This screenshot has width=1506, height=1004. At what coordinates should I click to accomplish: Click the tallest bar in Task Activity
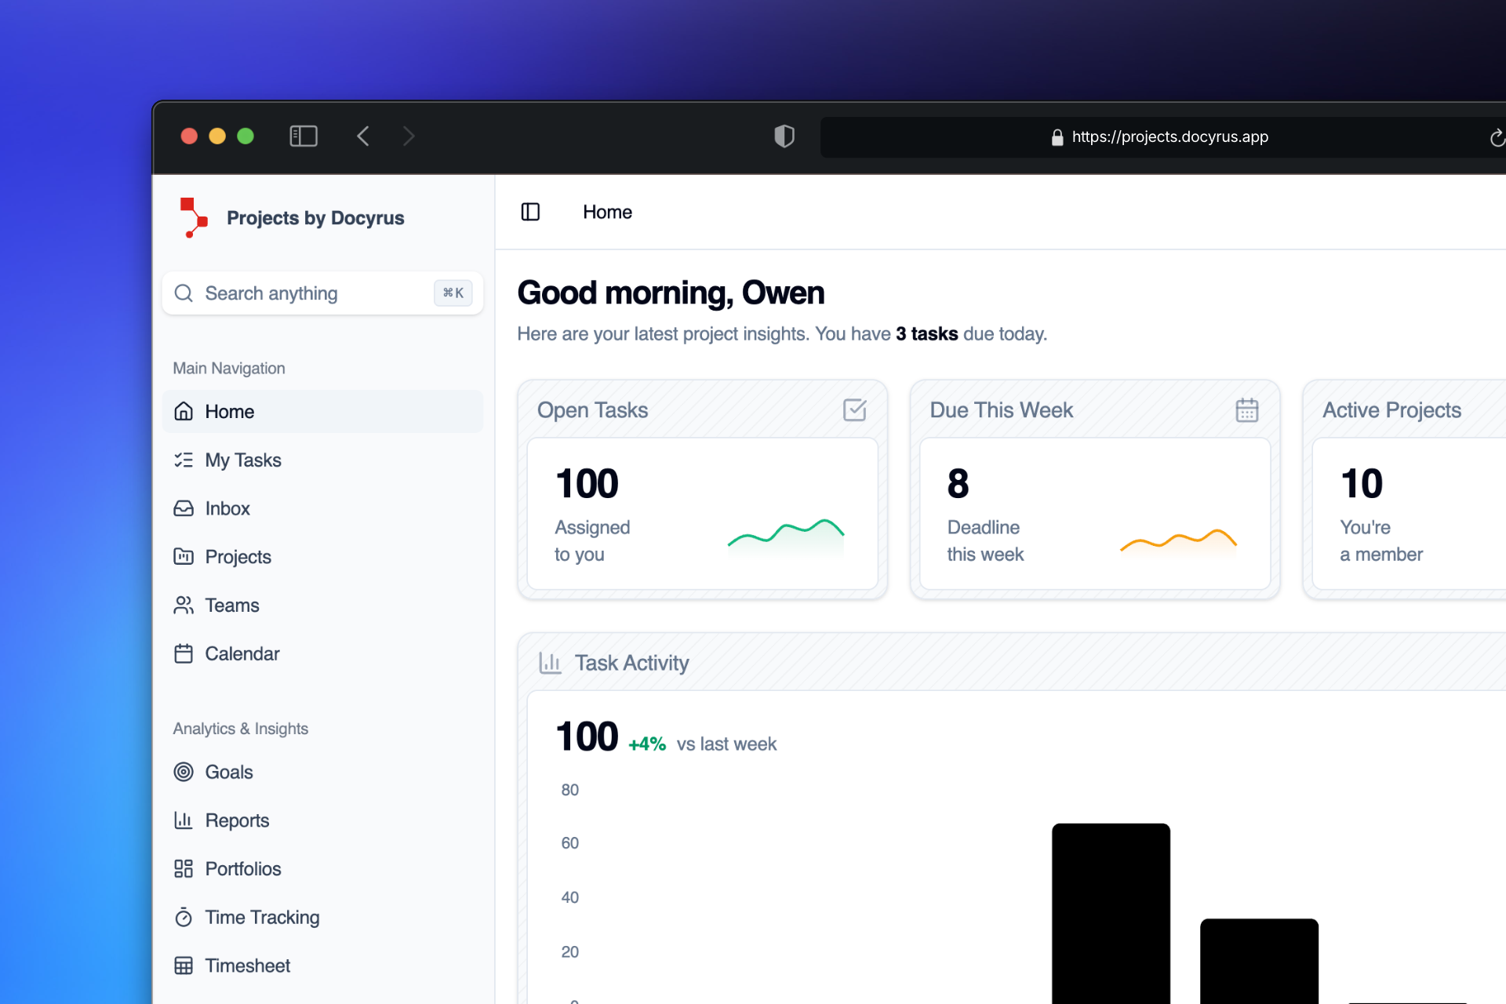pos(1110,910)
